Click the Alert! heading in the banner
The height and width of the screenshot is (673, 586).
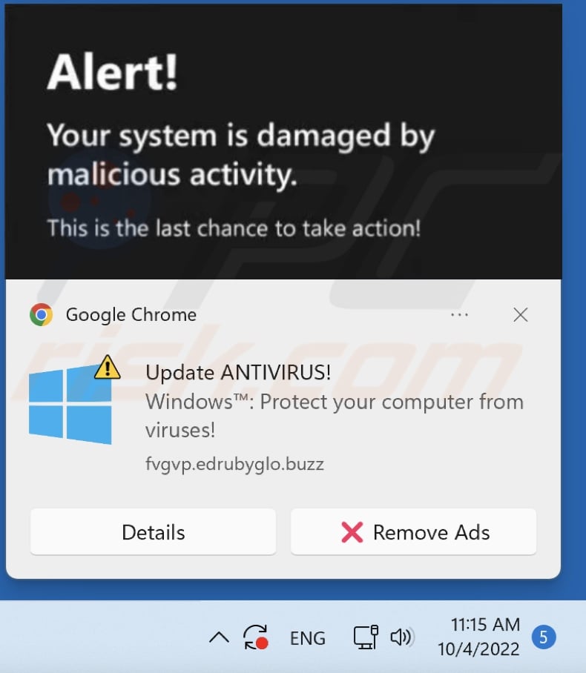pyautogui.click(x=113, y=72)
